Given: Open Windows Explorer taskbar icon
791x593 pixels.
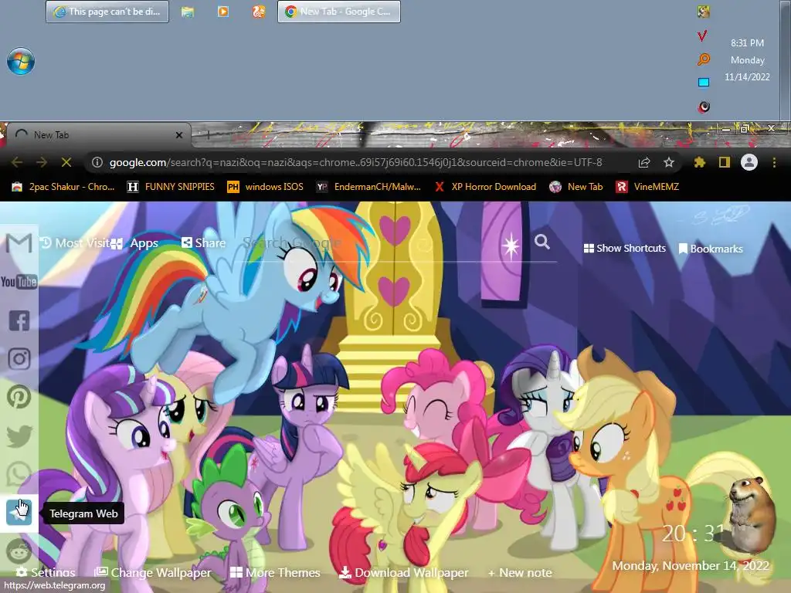Looking at the screenshot, I should tap(188, 12).
